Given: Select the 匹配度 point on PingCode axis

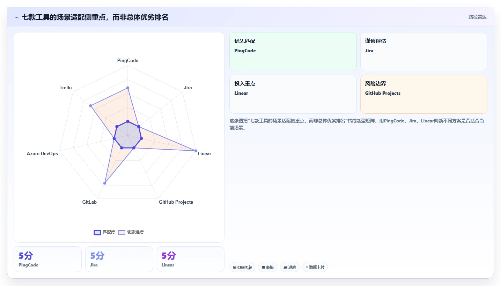Looking at the screenshot, I should click(128, 121).
